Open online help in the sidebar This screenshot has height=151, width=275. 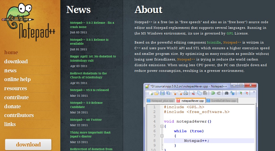[x=18, y=79]
